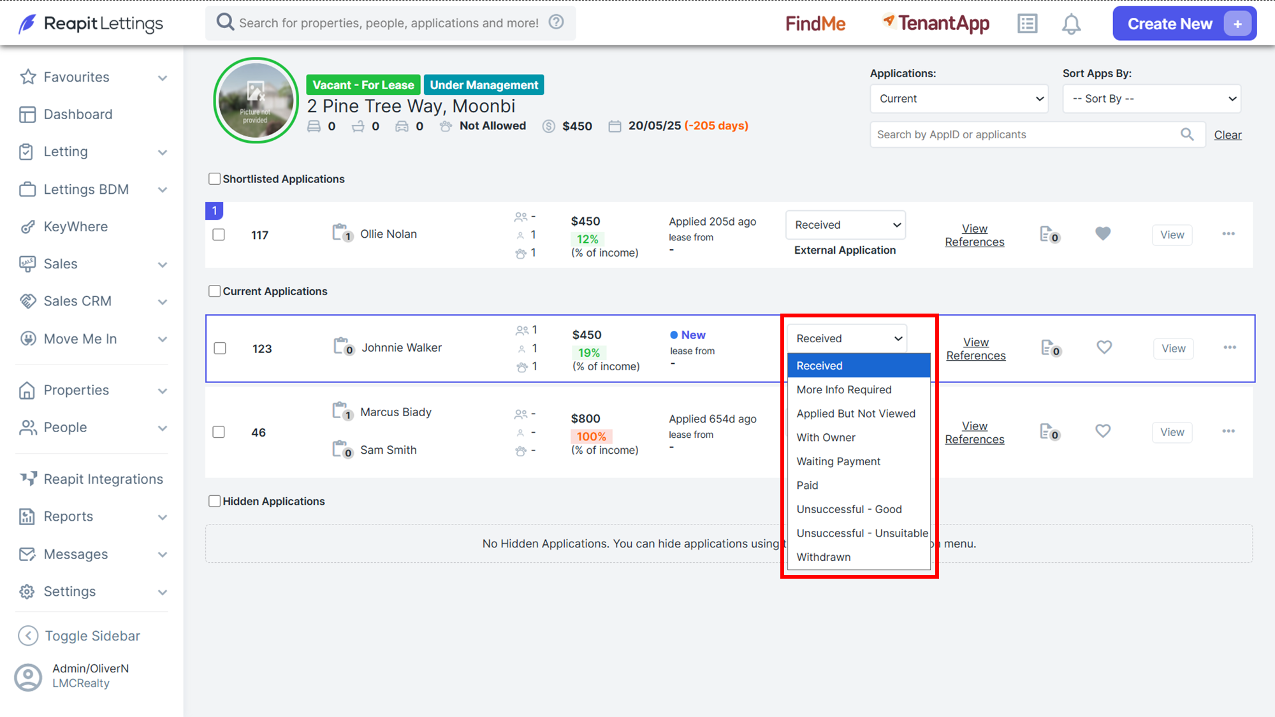Open the FindMe link in header

click(815, 24)
